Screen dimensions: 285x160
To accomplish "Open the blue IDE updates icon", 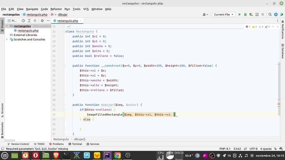I will pyautogui.click(x=276, y=15).
